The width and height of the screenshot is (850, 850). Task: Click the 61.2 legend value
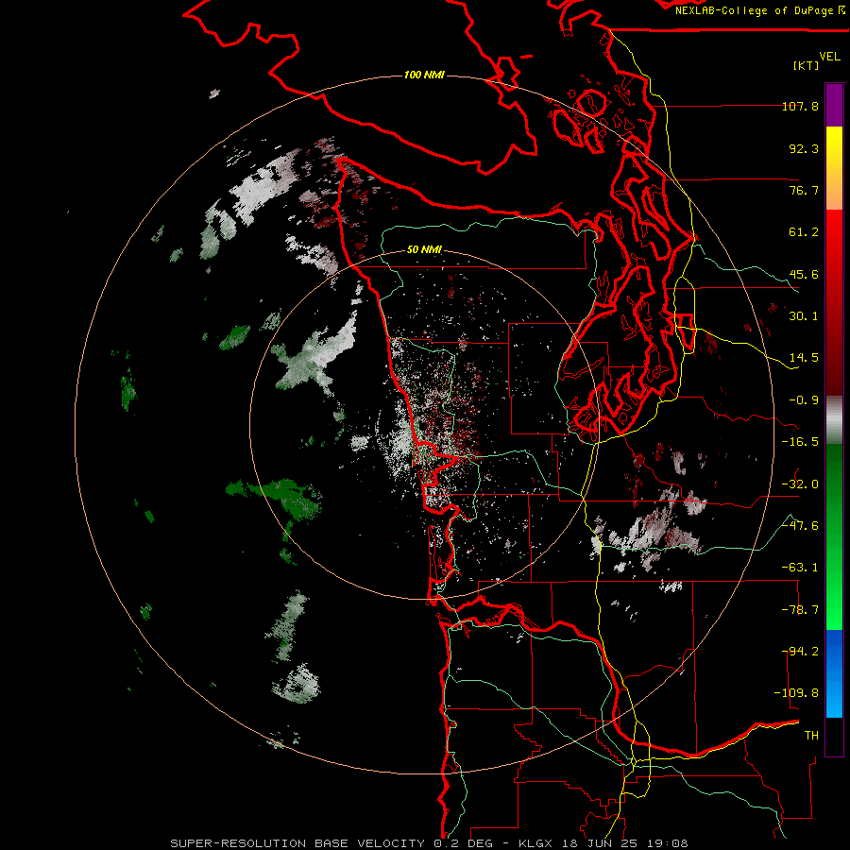click(804, 232)
